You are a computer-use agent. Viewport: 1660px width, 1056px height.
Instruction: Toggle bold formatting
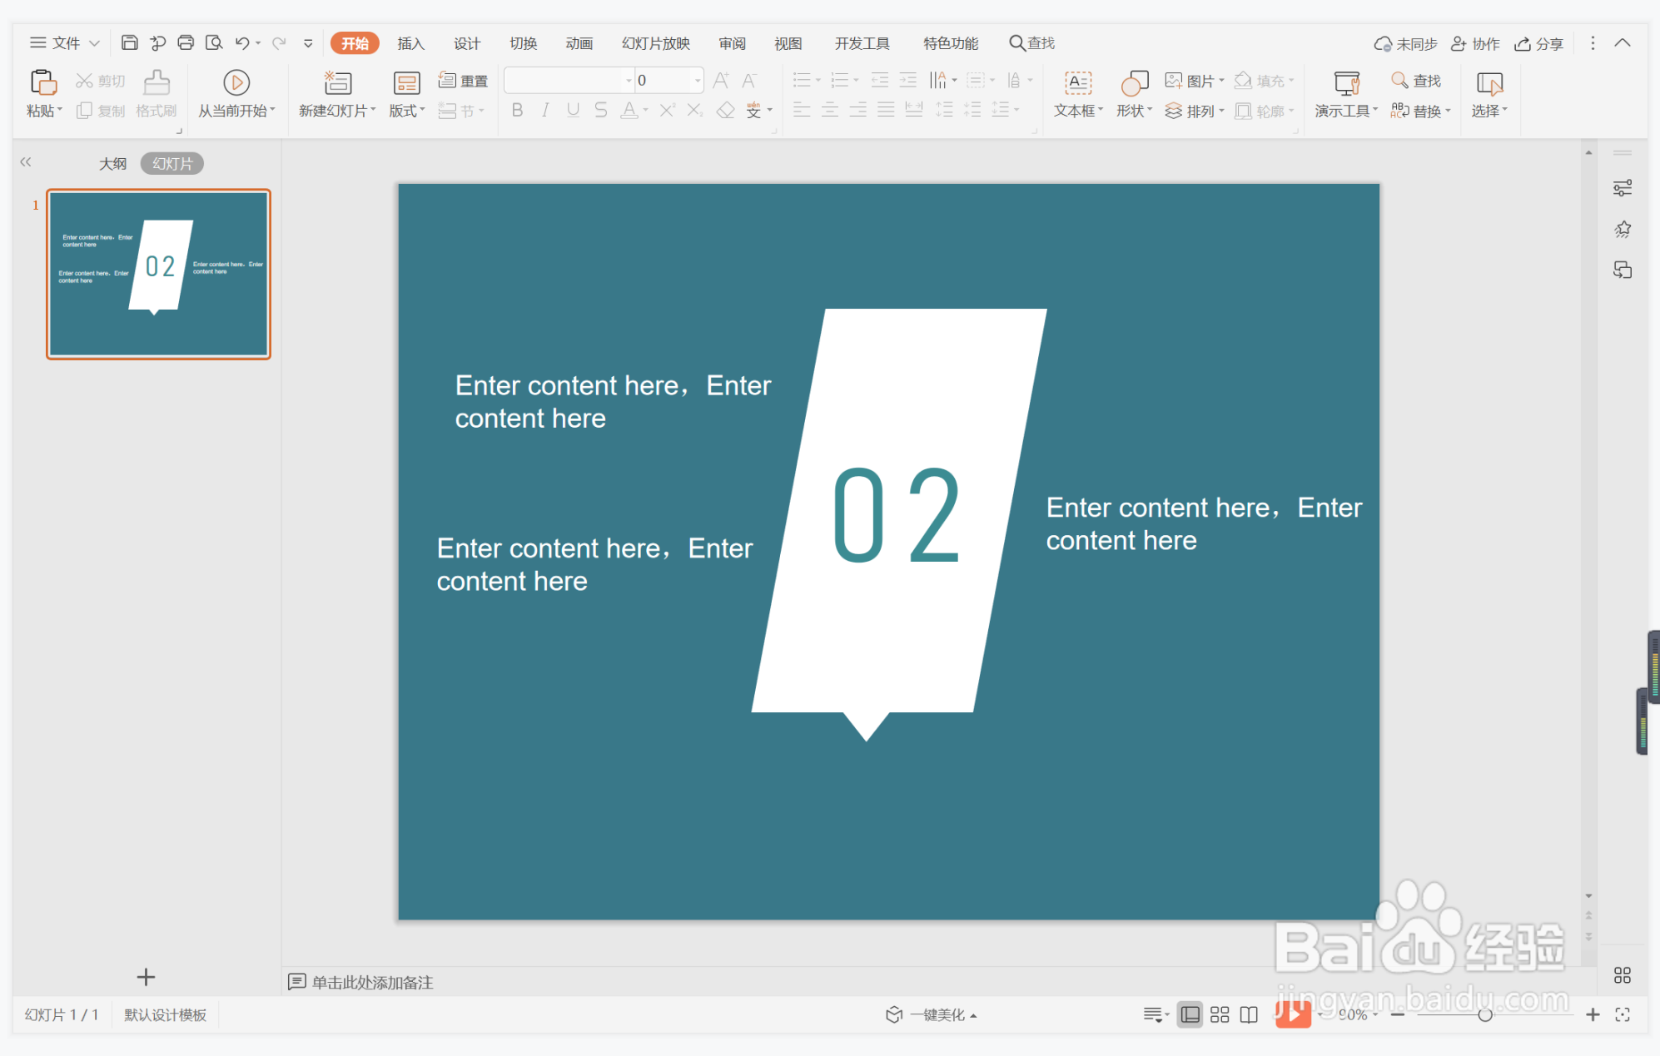(517, 110)
